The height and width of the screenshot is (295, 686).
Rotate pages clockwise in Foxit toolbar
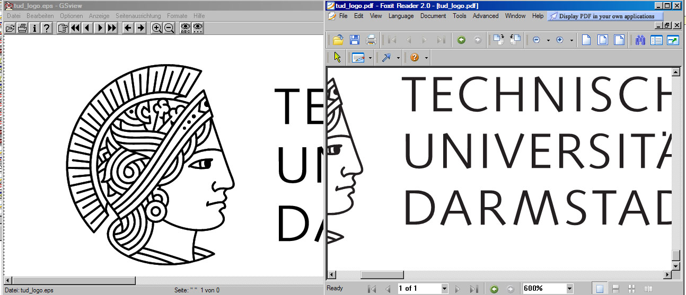[x=498, y=40]
